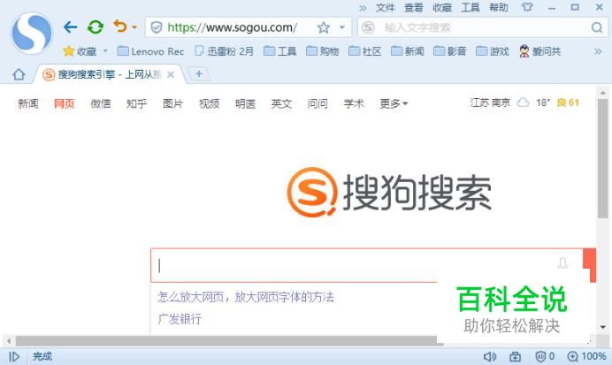Open the 收藏 menu in menu bar
This screenshot has height=365, width=612.
(442, 7)
